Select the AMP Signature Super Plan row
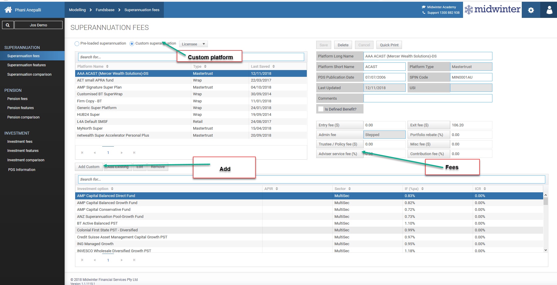The width and height of the screenshot is (557, 285). pos(191,87)
